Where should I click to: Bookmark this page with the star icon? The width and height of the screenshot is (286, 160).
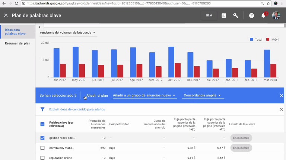pos(268,3)
